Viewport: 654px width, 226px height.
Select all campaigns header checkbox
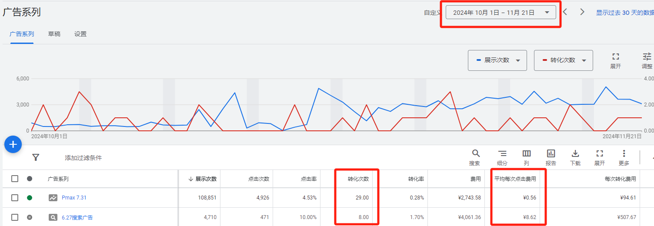point(15,179)
